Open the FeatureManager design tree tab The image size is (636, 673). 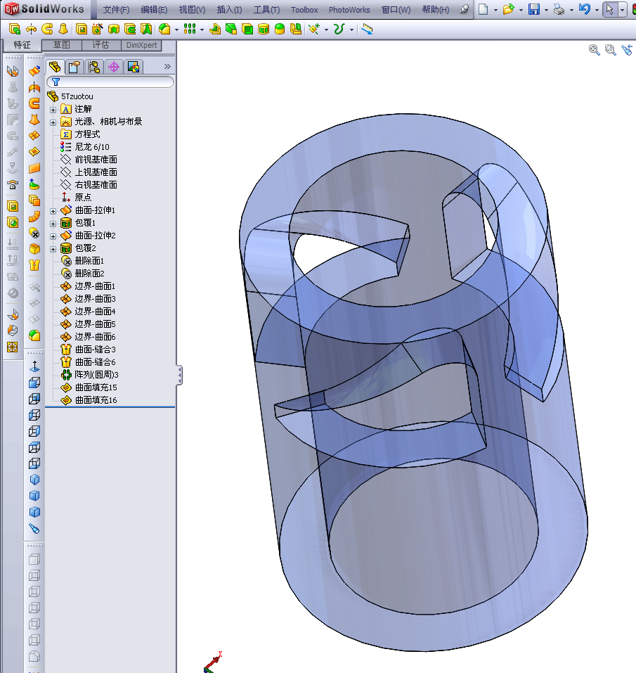[55, 67]
